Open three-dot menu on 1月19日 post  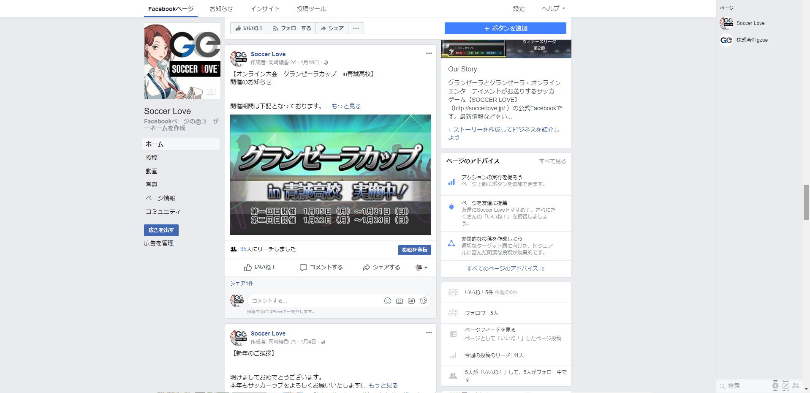[429, 53]
